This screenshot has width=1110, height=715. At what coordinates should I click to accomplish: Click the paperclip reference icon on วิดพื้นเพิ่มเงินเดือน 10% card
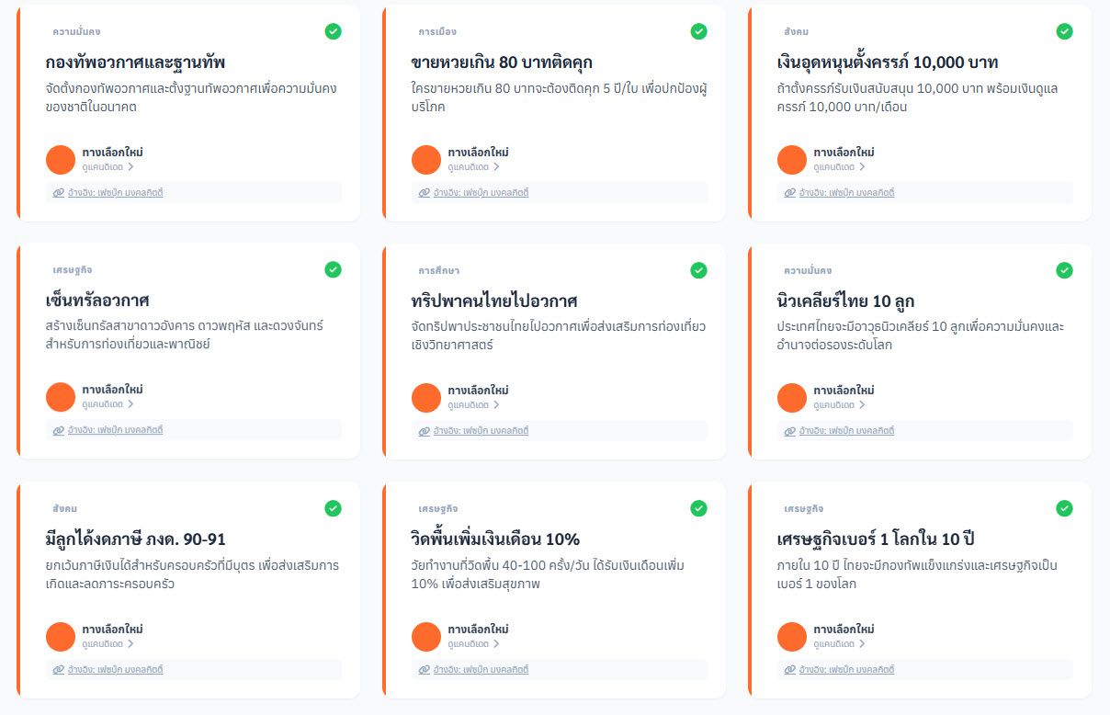pos(423,668)
